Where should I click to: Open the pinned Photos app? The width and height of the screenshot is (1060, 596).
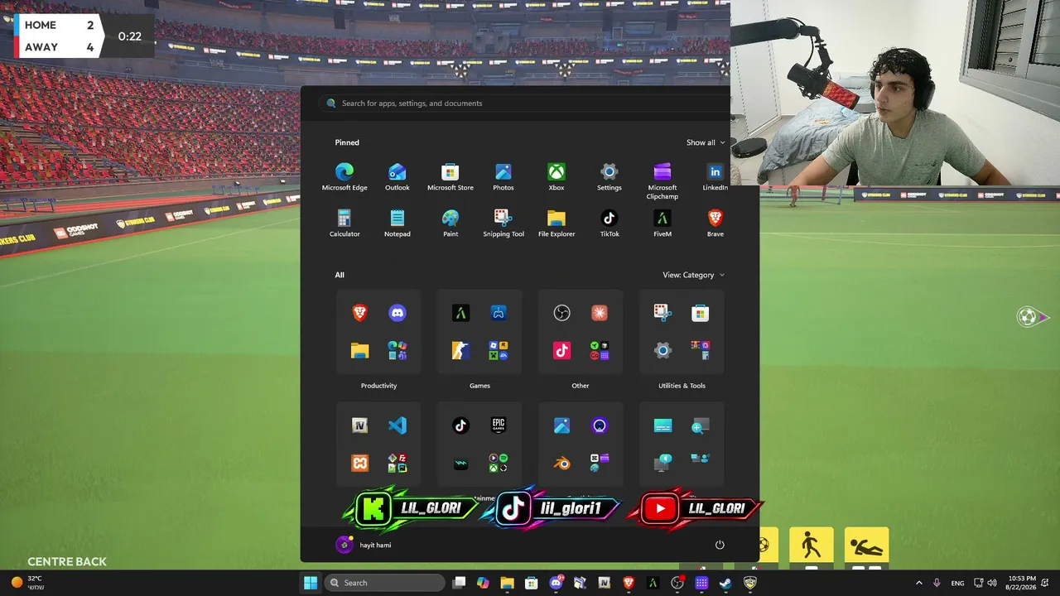503,177
